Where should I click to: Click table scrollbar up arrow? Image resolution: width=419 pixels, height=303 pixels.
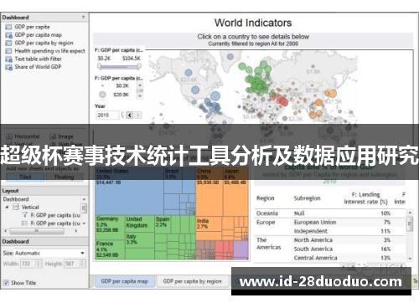pos(410,213)
